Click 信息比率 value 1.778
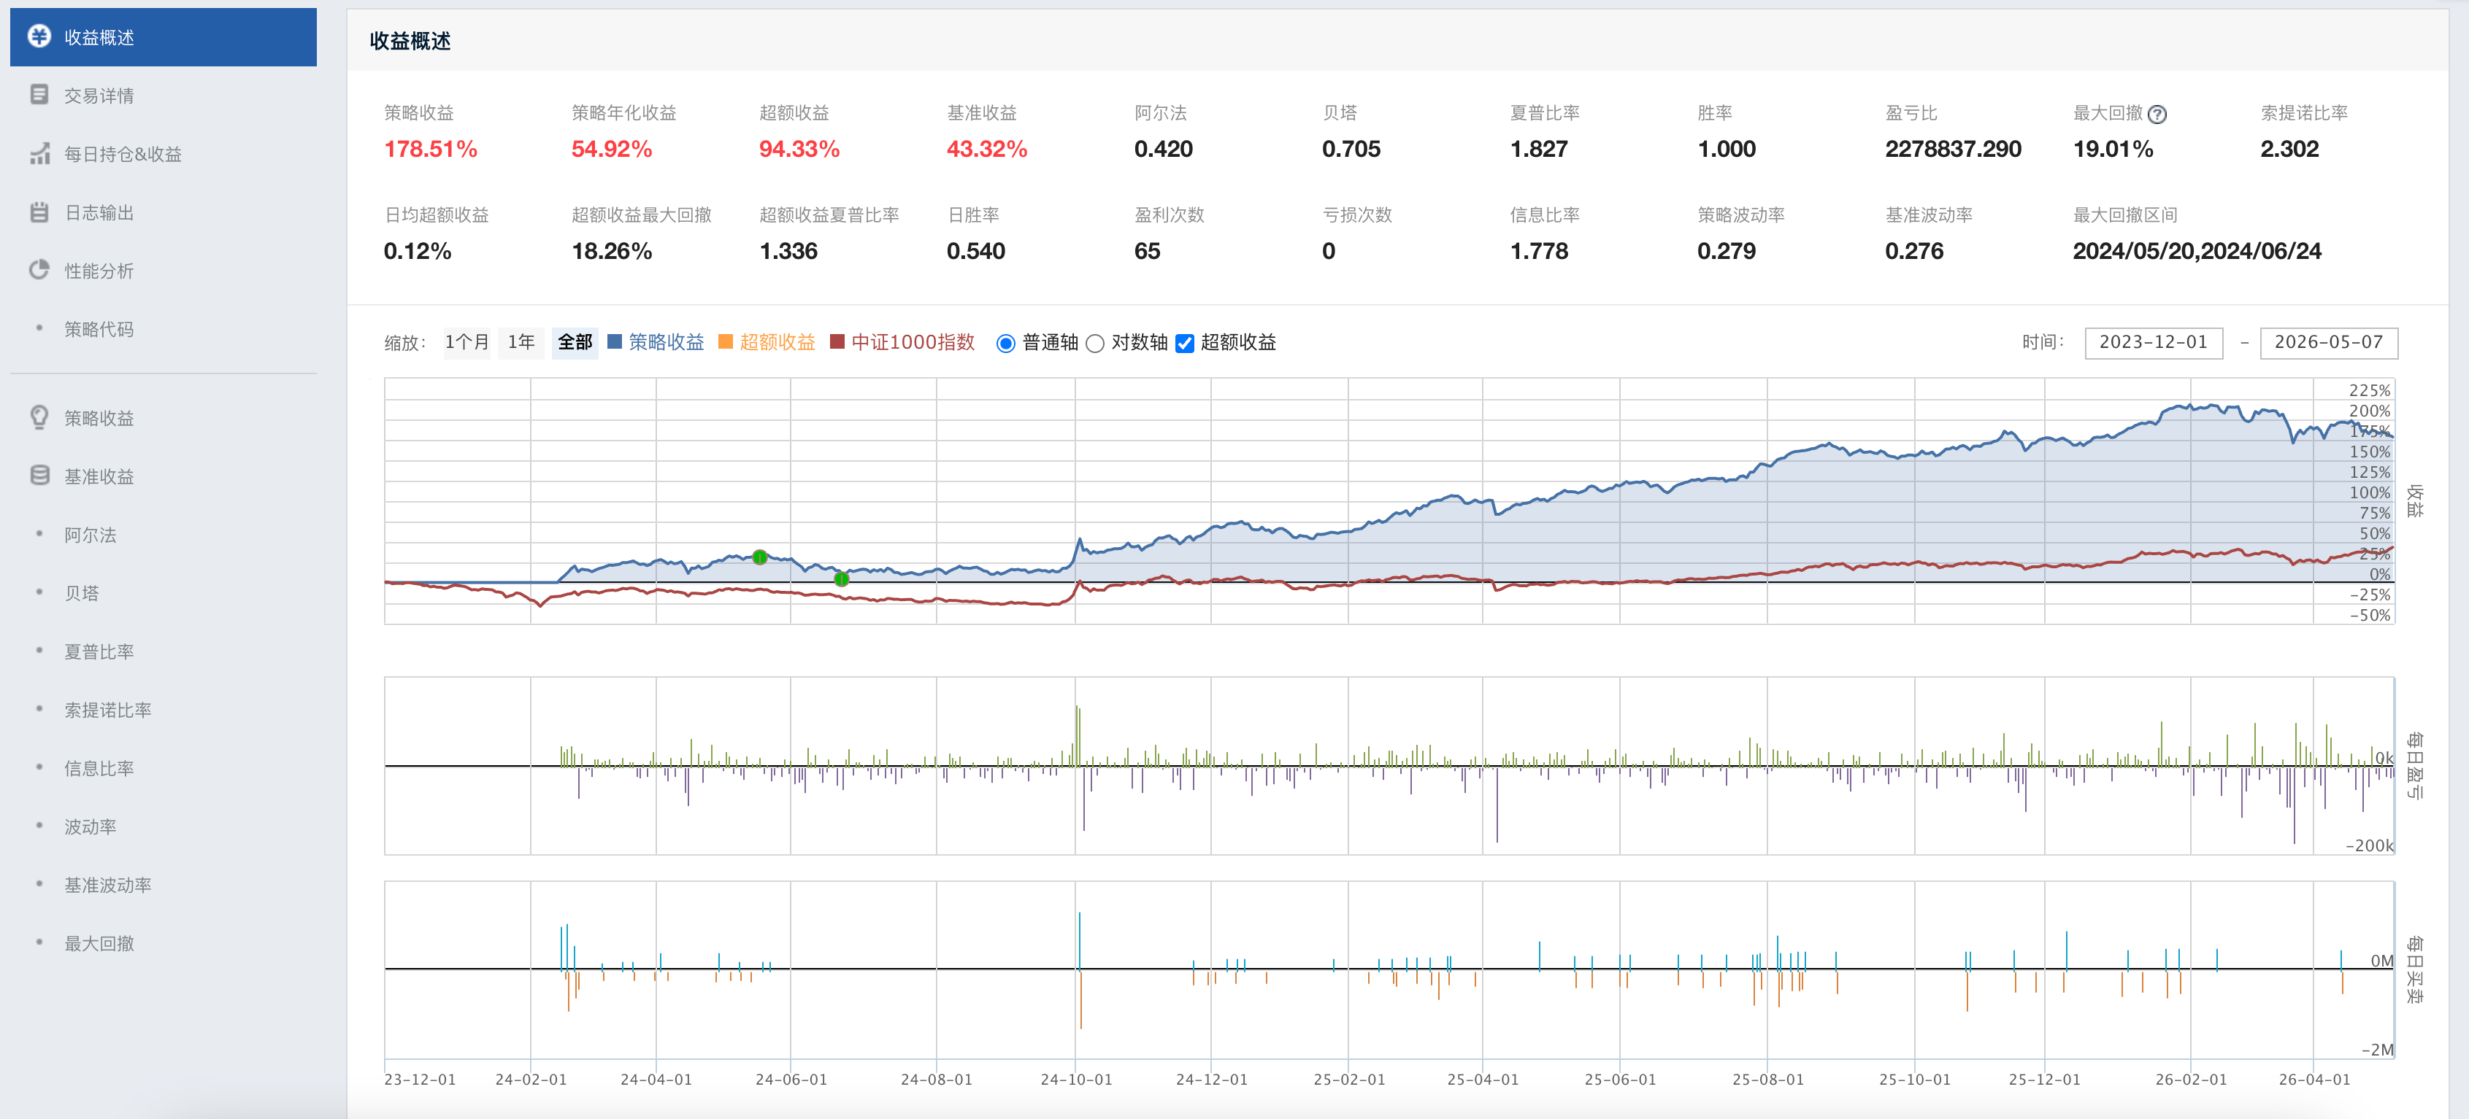Viewport: 2469px width, 1119px height. pyautogui.click(x=1539, y=252)
